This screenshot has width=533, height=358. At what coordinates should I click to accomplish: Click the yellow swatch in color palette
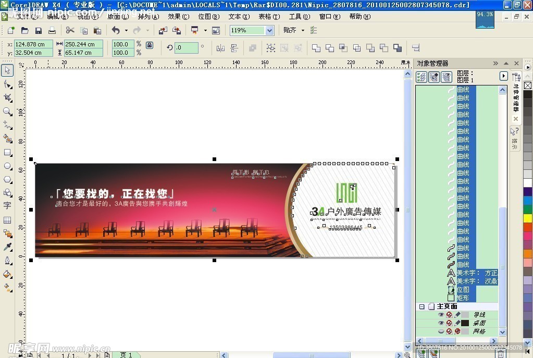coord(528,218)
